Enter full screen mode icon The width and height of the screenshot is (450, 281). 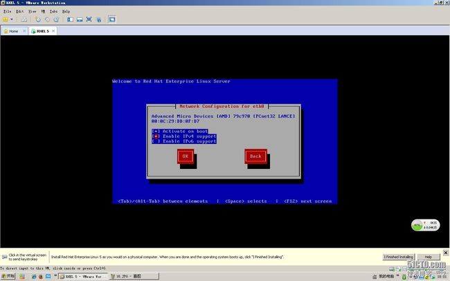click(89, 19)
